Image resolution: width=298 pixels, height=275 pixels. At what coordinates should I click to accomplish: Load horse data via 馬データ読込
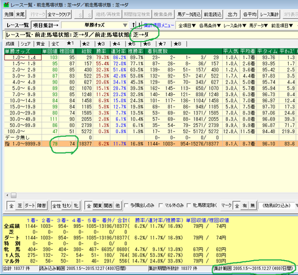coord(189,14)
